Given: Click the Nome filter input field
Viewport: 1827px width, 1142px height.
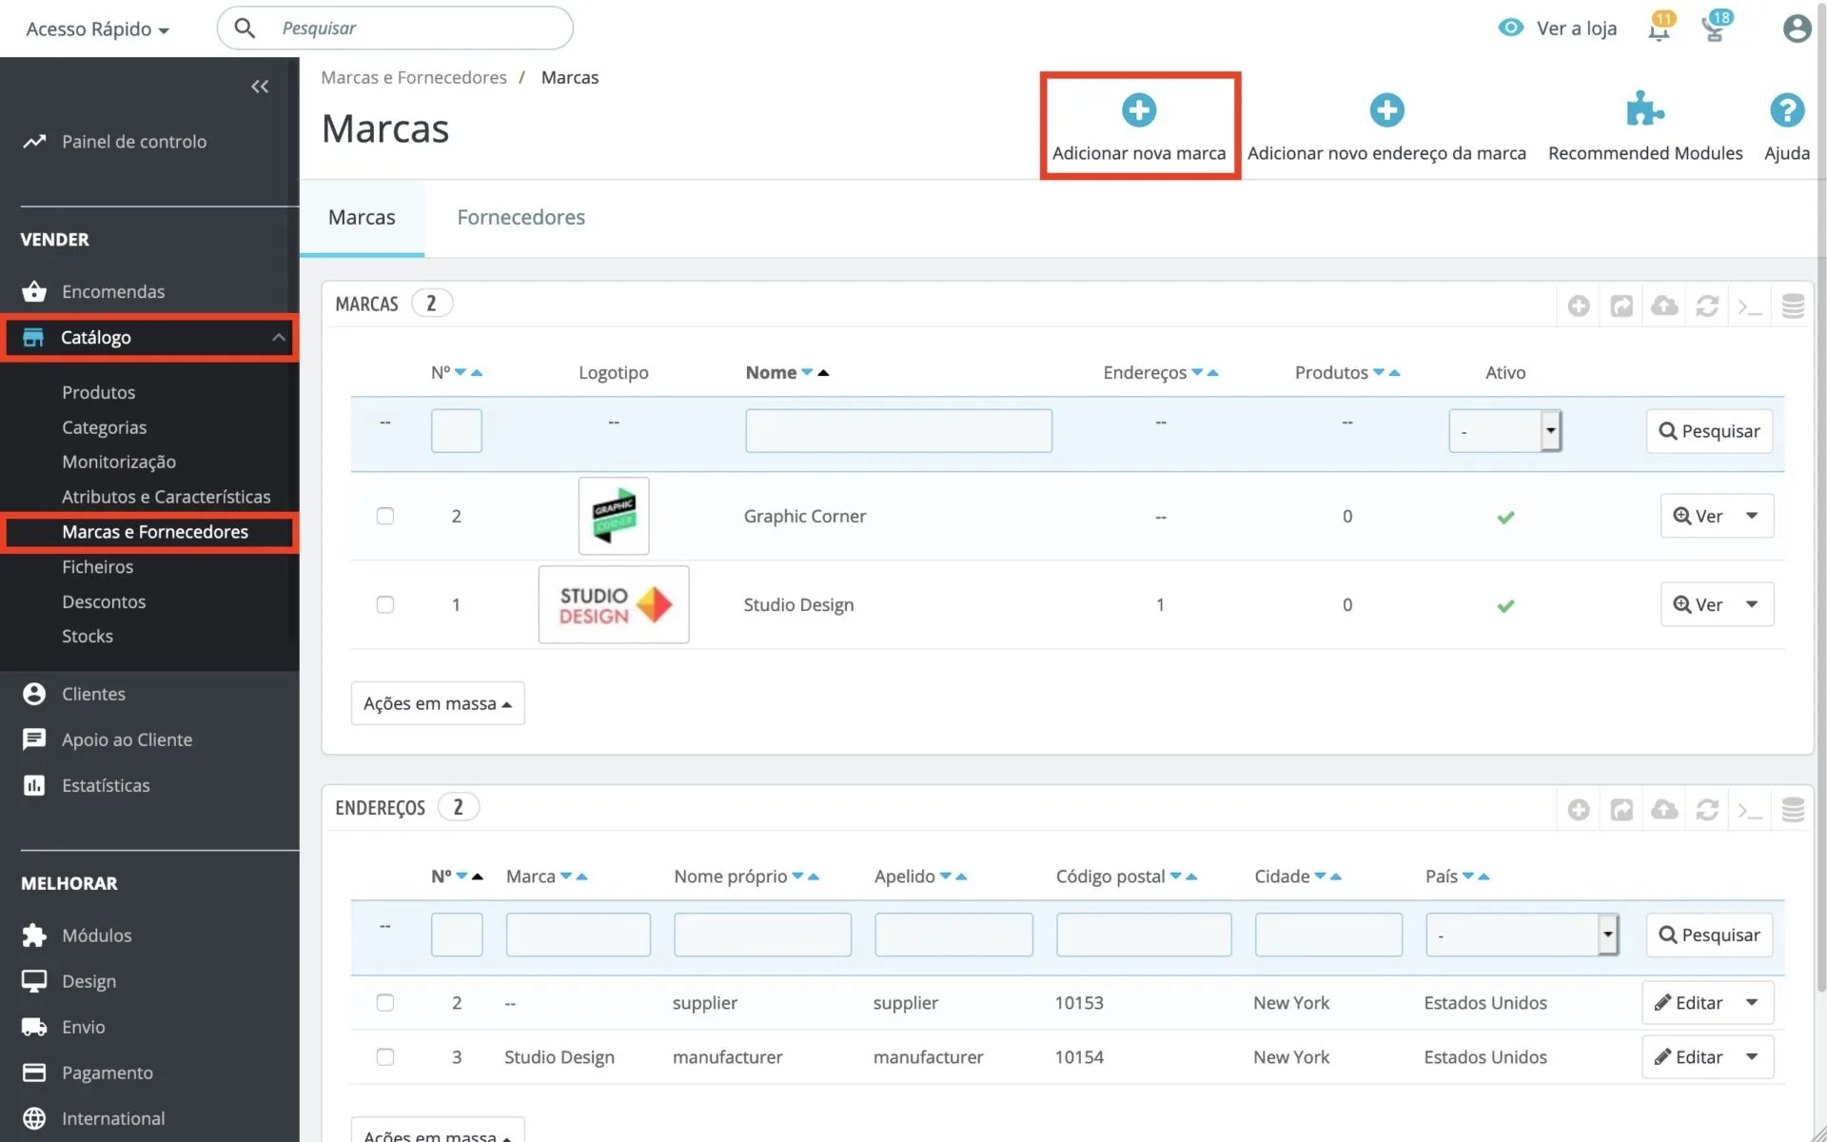Looking at the screenshot, I should point(898,431).
